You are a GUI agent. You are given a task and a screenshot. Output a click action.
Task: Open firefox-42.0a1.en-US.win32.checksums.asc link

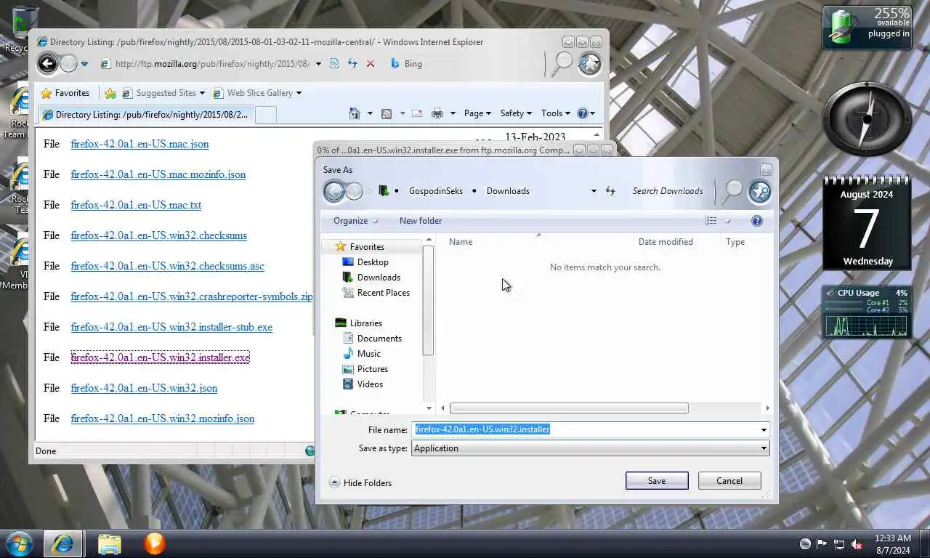(168, 266)
